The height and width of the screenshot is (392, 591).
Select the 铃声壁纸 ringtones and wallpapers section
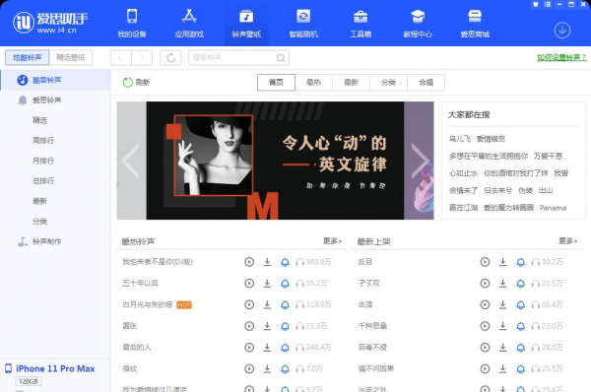pyautogui.click(x=246, y=24)
